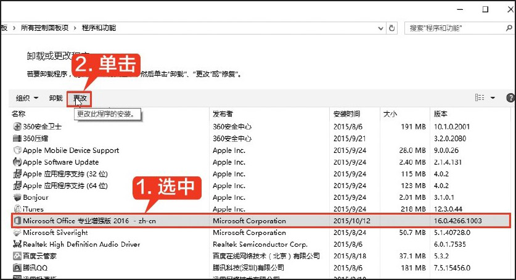Select the Bonjour row name
Image resolution: width=516 pixels, height=280 pixels.
tap(36, 197)
